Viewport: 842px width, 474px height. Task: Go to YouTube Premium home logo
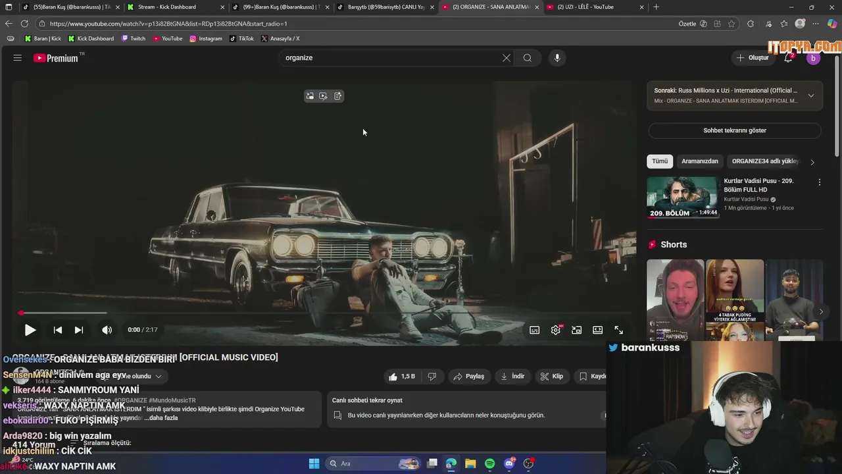(56, 58)
